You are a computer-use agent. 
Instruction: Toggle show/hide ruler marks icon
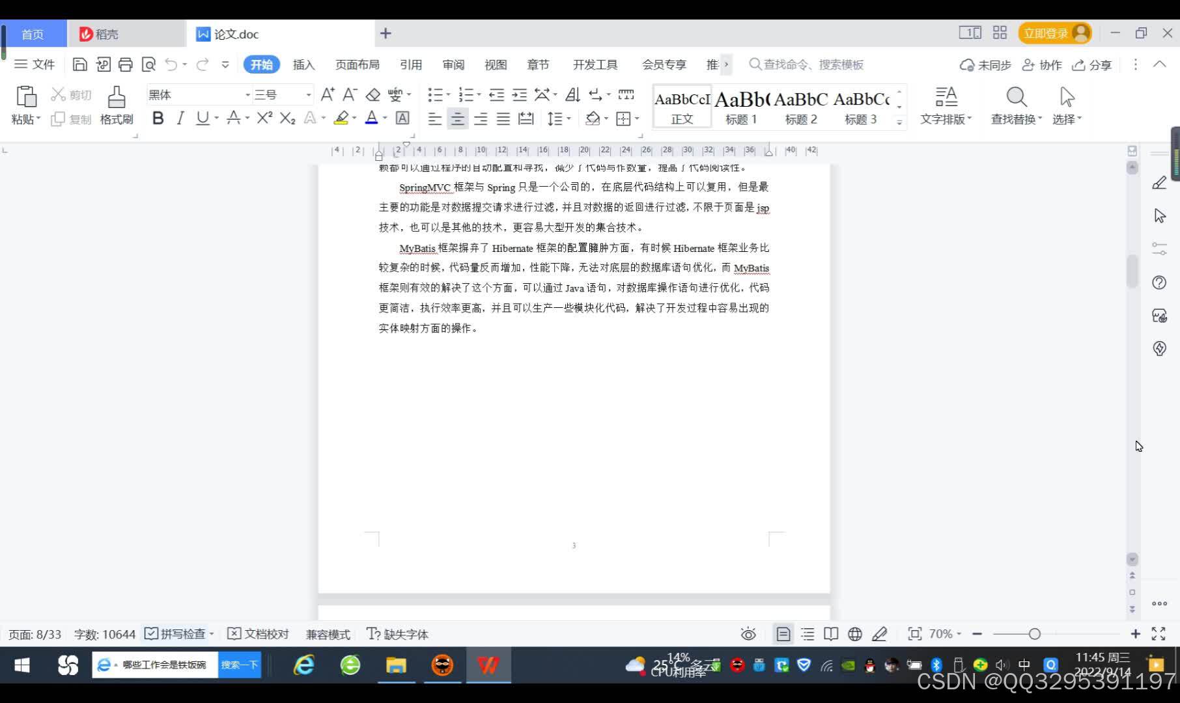[626, 95]
